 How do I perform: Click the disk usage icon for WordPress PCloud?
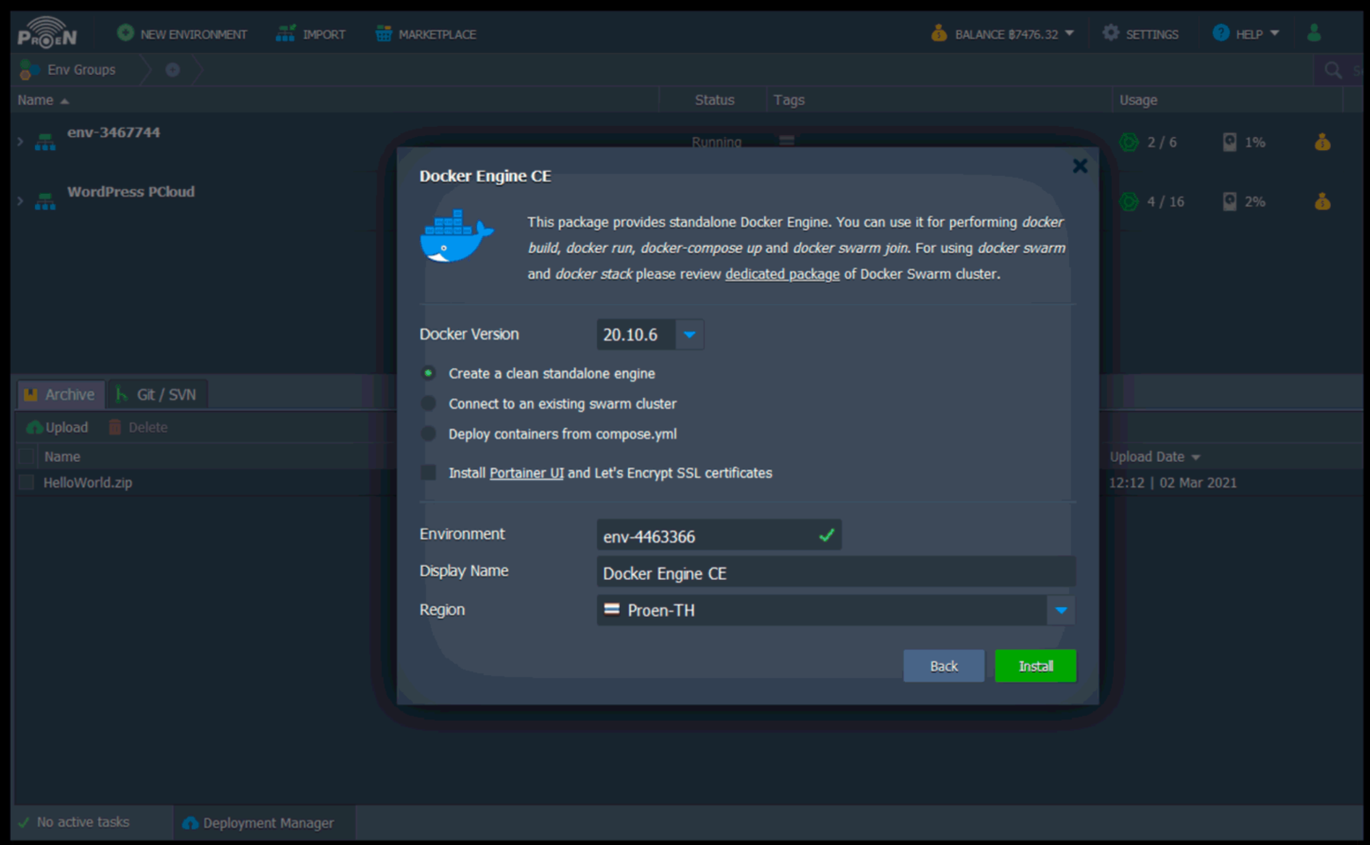point(1230,201)
